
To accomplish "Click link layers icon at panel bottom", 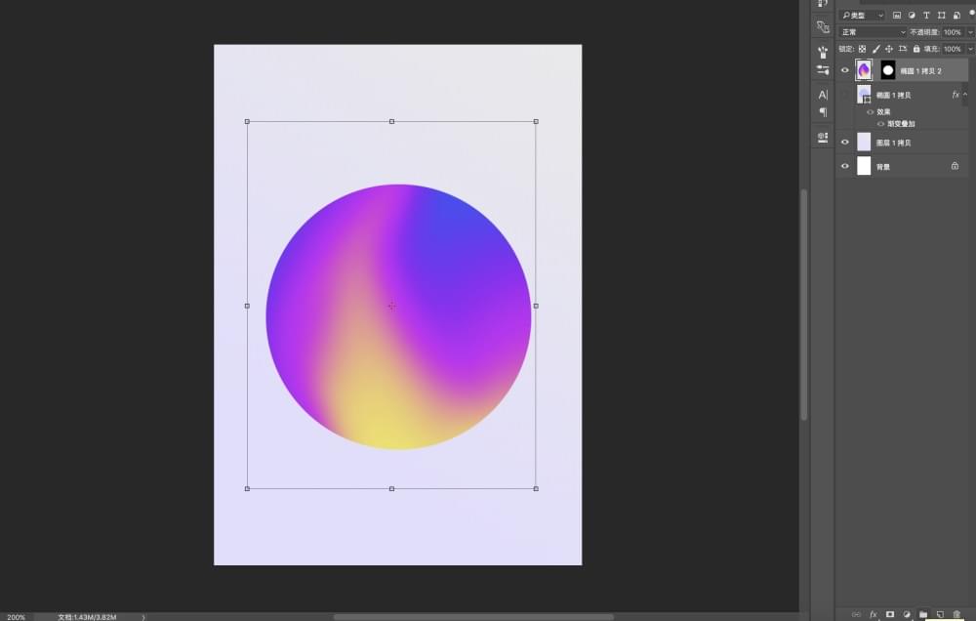I will (857, 615).
